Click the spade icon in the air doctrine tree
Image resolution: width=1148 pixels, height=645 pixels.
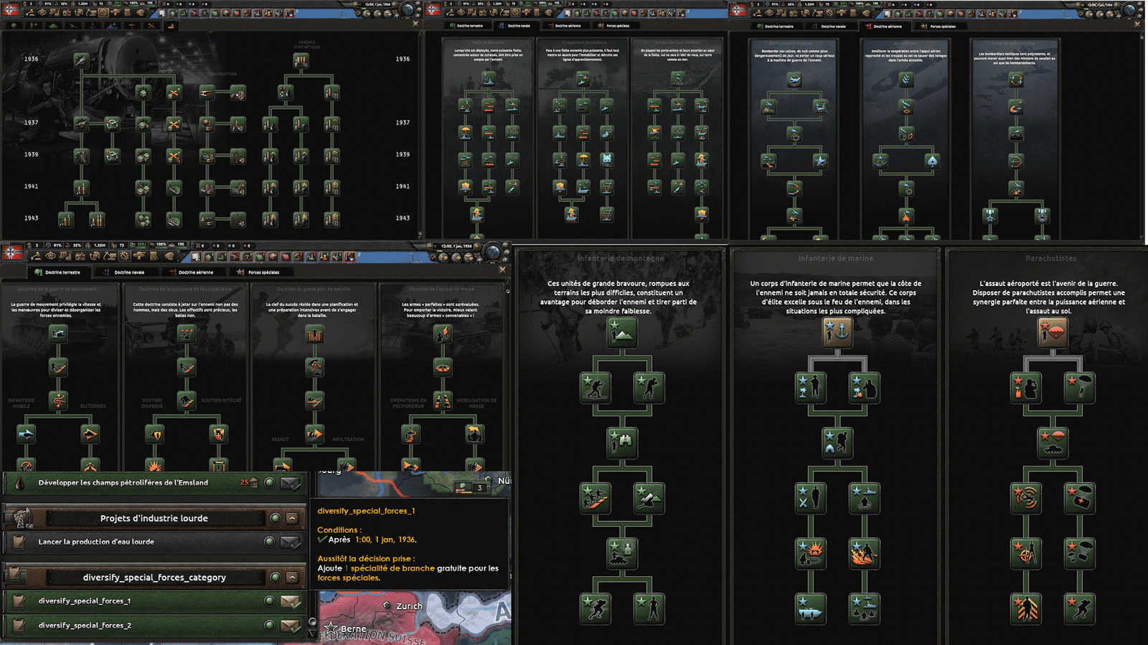(x=931, y=161)
